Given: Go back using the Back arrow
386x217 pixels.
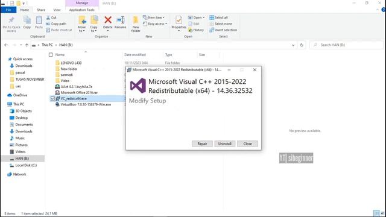Looking at the screenshot, I should click(6, 45).
